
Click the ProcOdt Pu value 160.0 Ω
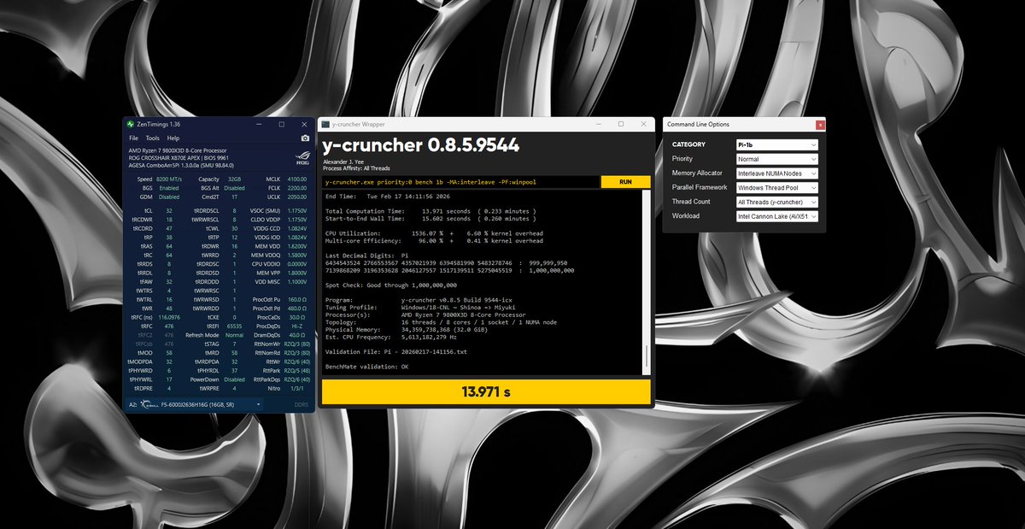tap(296, 300)
